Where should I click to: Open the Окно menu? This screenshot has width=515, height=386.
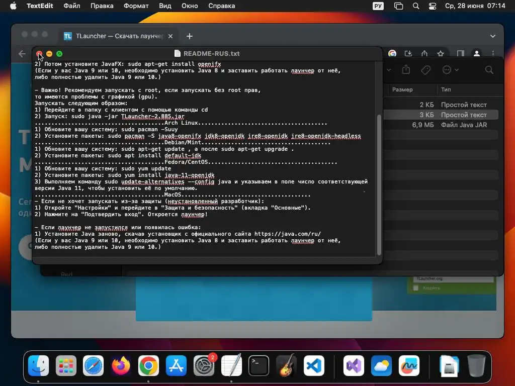pyautogui.click(x=190, y=6)
